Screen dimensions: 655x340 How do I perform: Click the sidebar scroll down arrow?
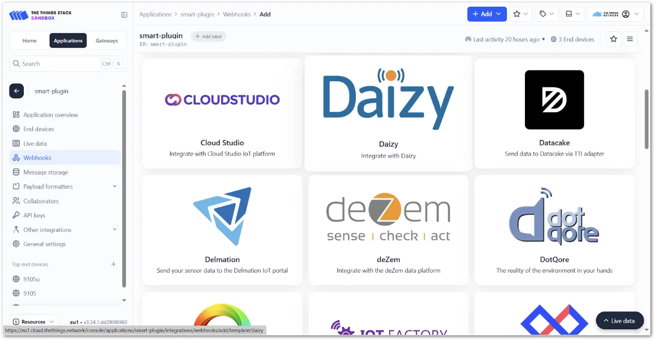(x=124, y=300)
